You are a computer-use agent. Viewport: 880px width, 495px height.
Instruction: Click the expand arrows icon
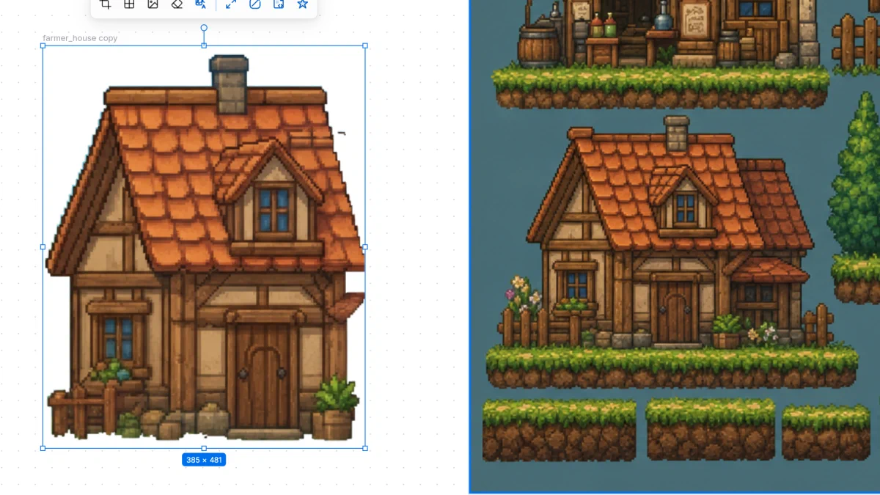231,4
